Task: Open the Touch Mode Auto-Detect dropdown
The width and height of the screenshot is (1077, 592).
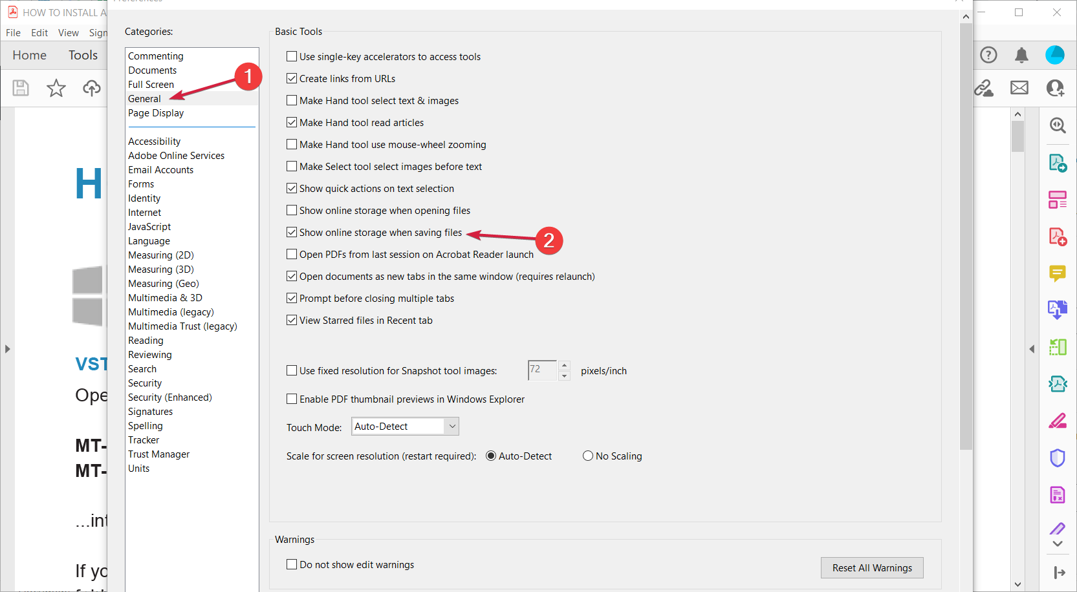Action: click(405, 427)
